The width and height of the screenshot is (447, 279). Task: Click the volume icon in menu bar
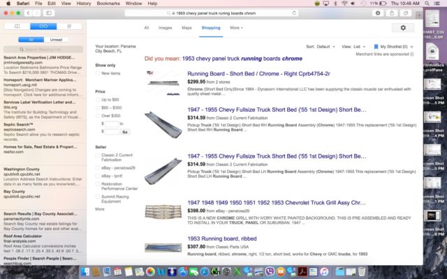pos(353,3)
